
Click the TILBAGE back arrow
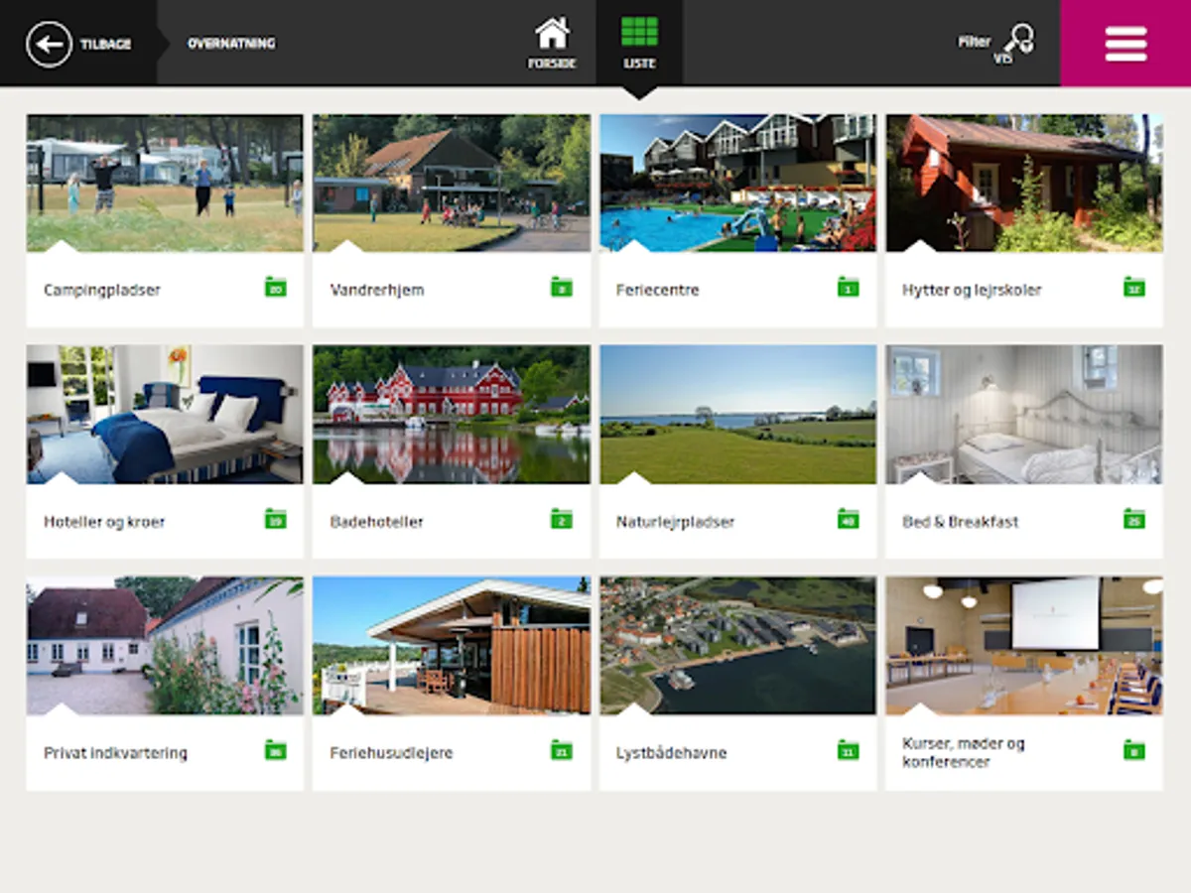tap(48, 44)
